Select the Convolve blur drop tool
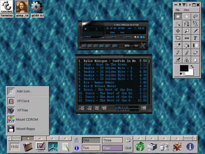 pyautogui.click(x=195, y=60)
